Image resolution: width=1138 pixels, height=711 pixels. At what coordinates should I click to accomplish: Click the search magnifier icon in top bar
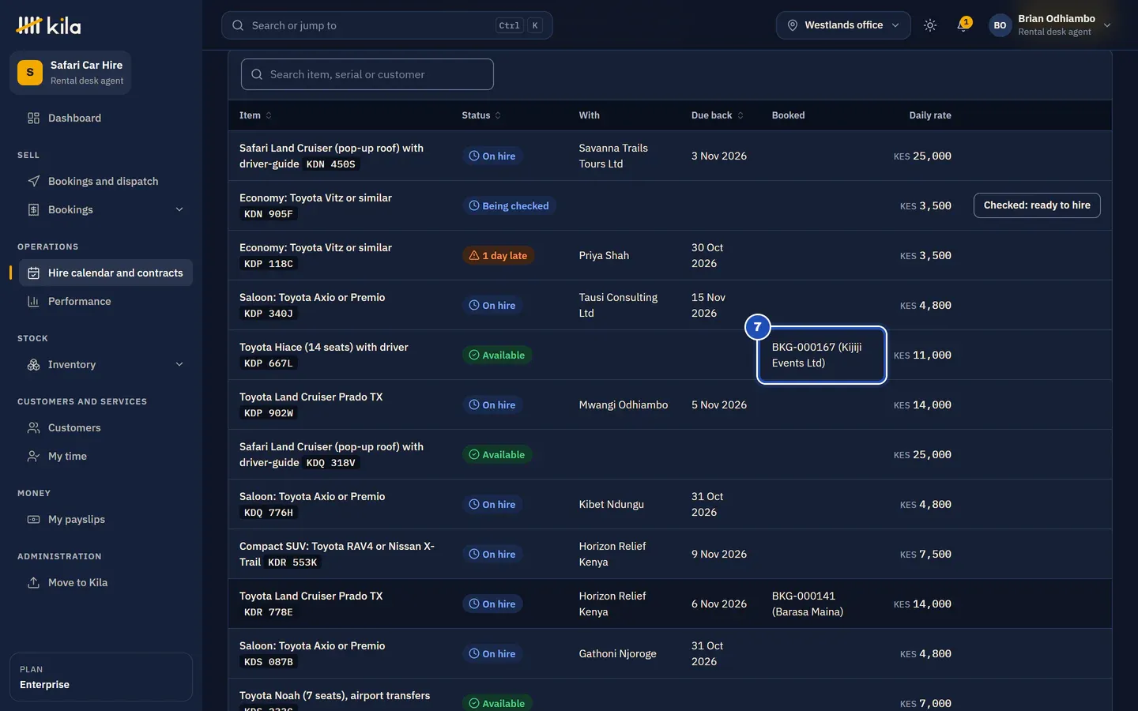pos(238,25)
